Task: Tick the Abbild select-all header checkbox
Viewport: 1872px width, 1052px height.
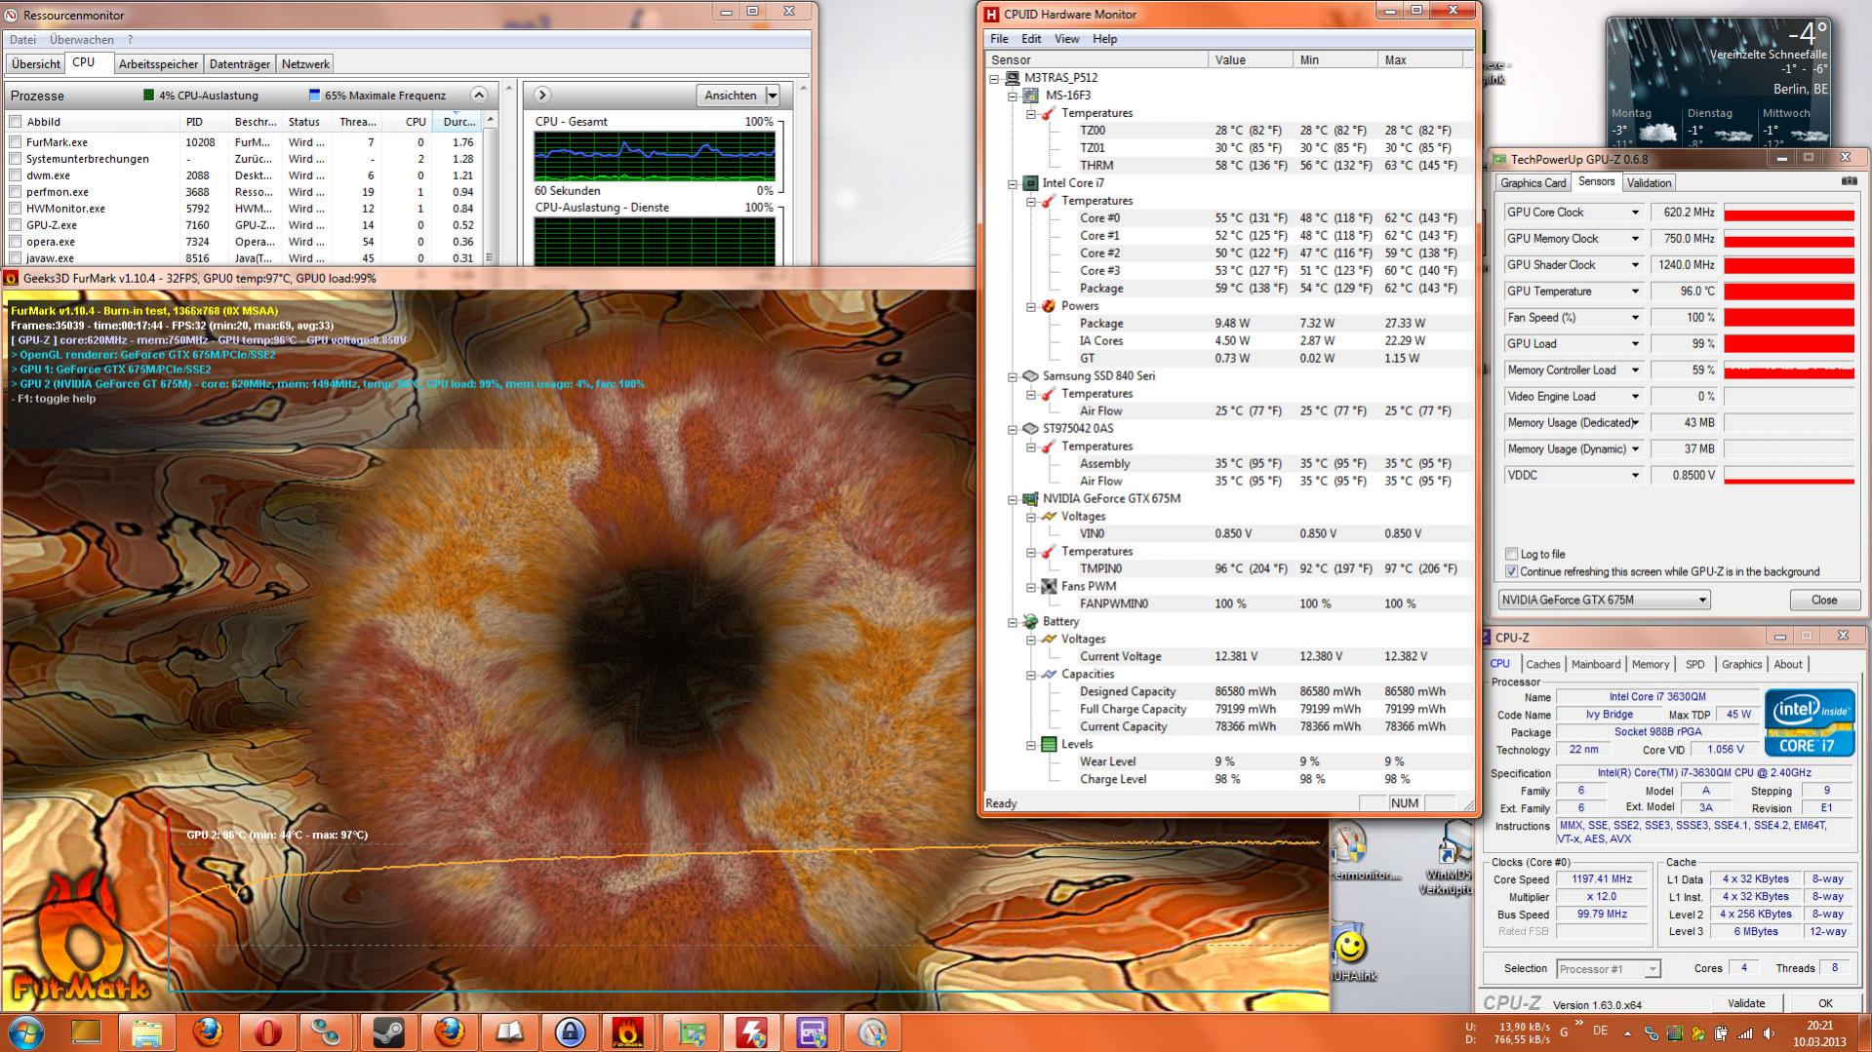Action: point(15,122)
